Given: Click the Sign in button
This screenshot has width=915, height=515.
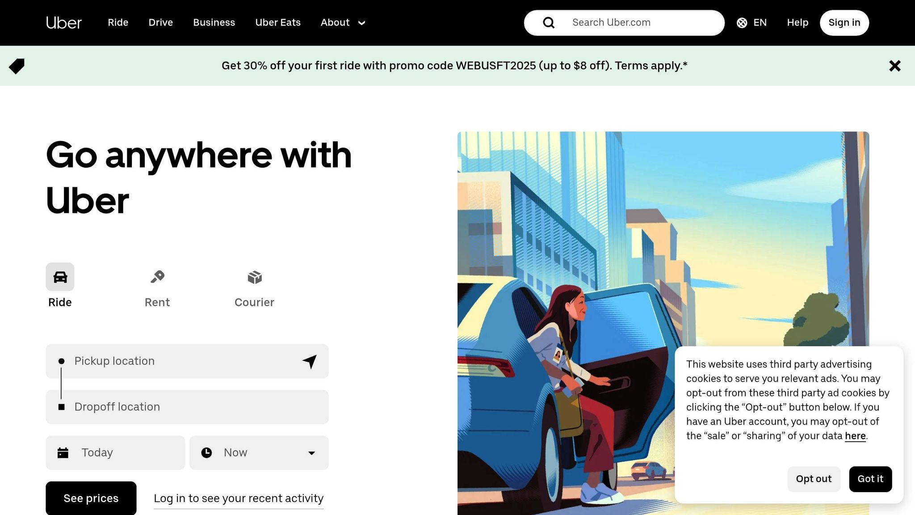Looking at the screenshot, I should (x=844, y=23).
